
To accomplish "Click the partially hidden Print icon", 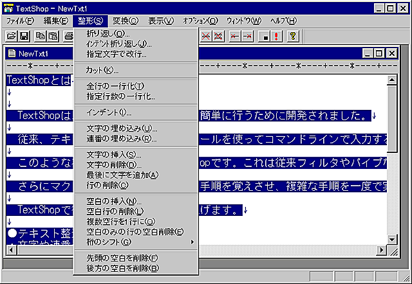I will (x=69, y=36).
